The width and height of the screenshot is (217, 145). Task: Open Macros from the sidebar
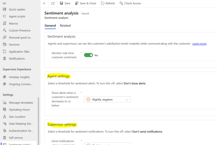13,23
